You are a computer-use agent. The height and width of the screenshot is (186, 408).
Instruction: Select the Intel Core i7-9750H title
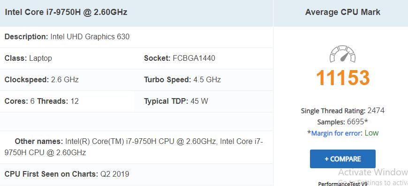pos(66,12)
